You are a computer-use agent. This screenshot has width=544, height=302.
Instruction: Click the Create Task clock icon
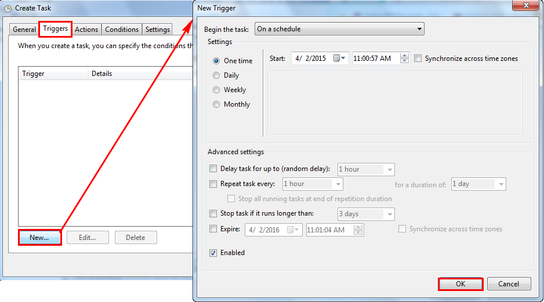(x=8, y=9)
